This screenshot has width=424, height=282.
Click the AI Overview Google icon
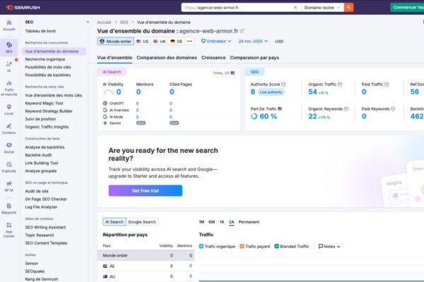105,110
